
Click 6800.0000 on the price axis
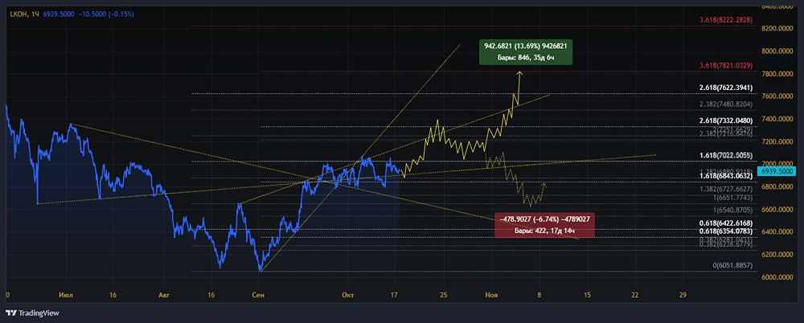click(779, 186)
